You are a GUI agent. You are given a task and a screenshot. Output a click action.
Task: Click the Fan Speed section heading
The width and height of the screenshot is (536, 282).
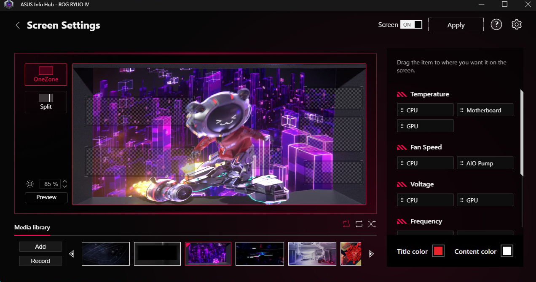(426, 147)
